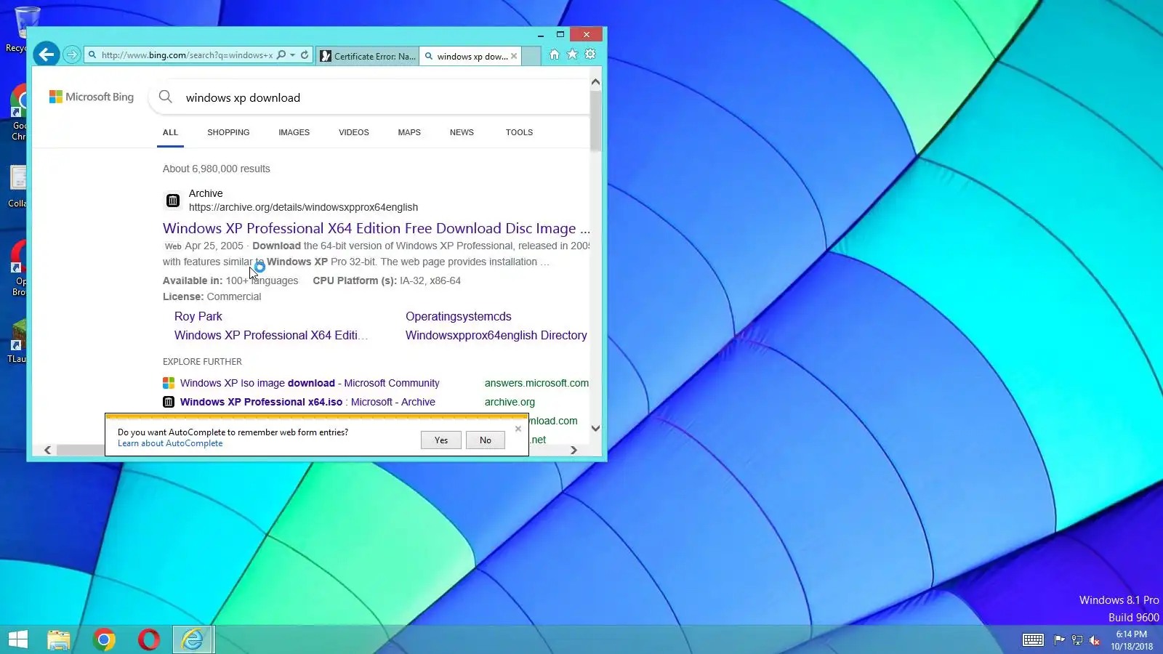Viewport: 1163px width, 654px height.
Task: Switch to SHOPPING results
Action: pyautogui.click(x=228, y=132)
